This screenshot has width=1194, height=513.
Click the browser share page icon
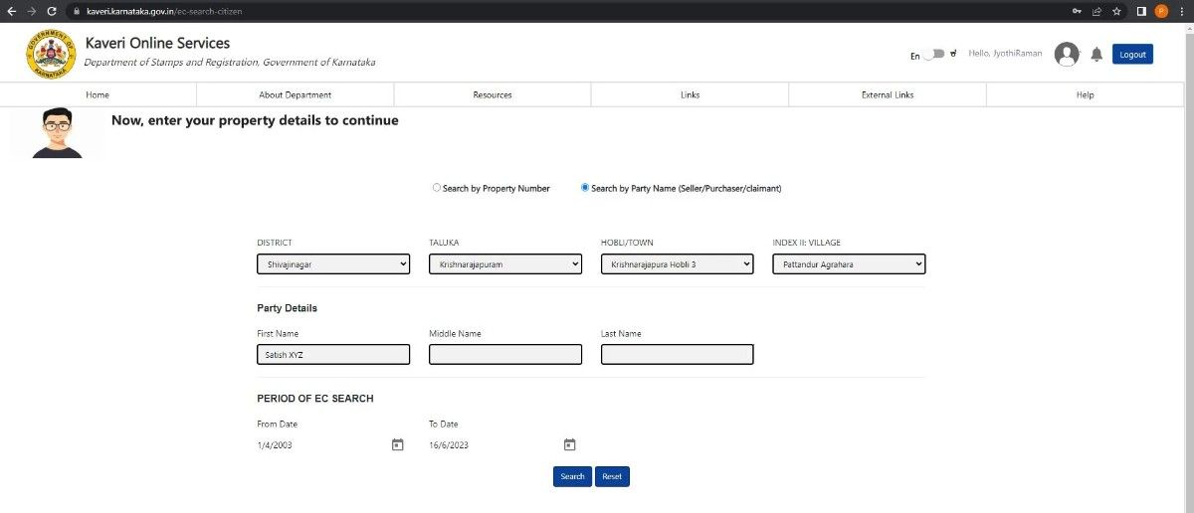coord(1096,11)
